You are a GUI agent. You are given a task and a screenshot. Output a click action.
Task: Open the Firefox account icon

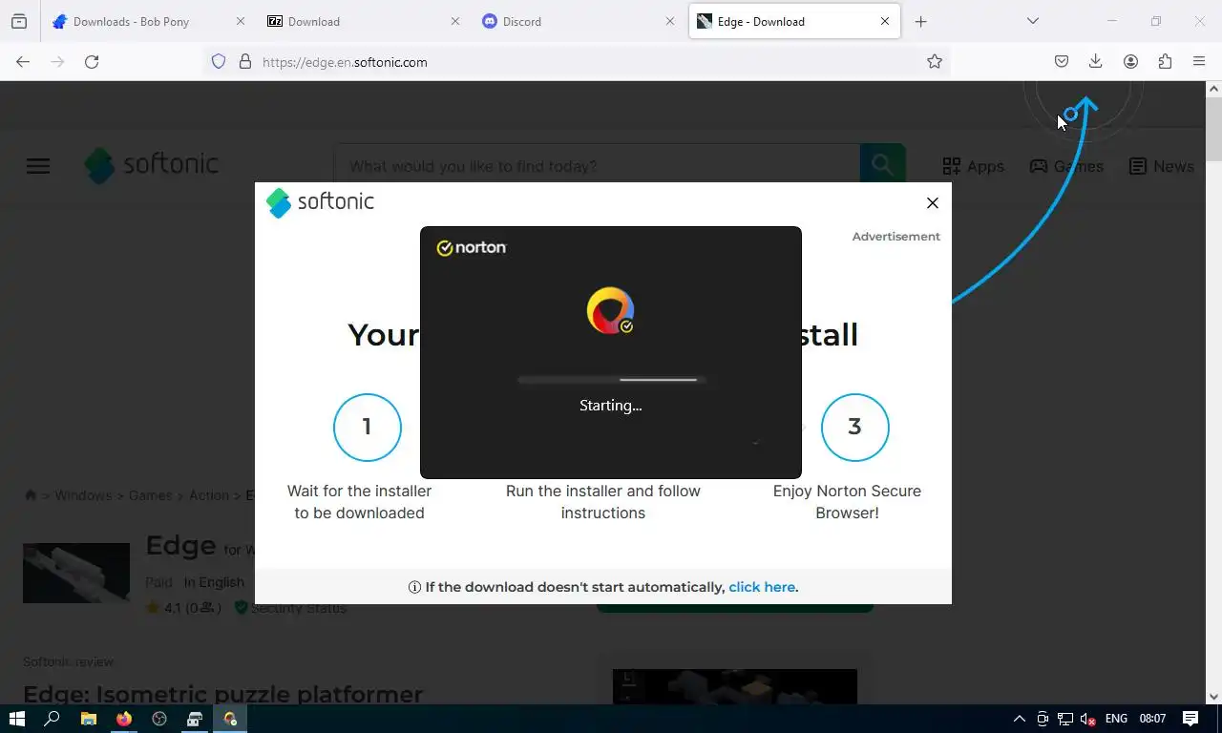pos(1130,61)
